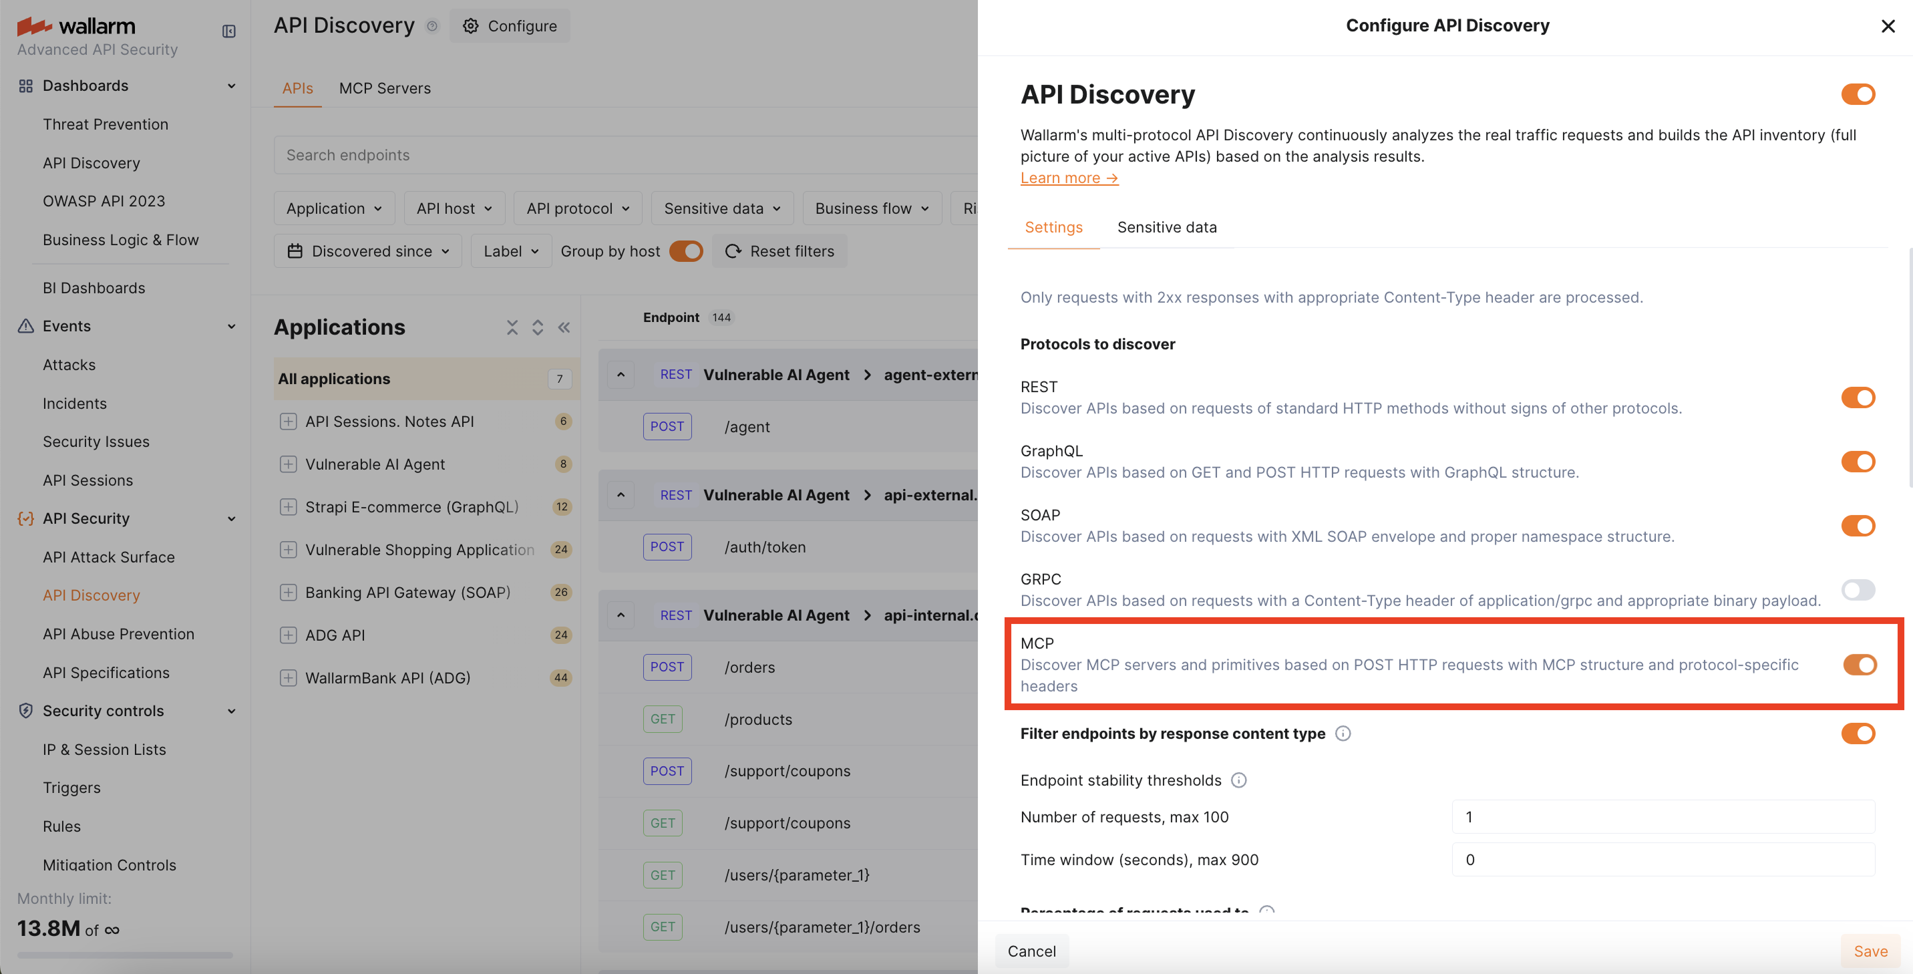
Task: Open the Application filter dropdown
Action: coord(333,208)
